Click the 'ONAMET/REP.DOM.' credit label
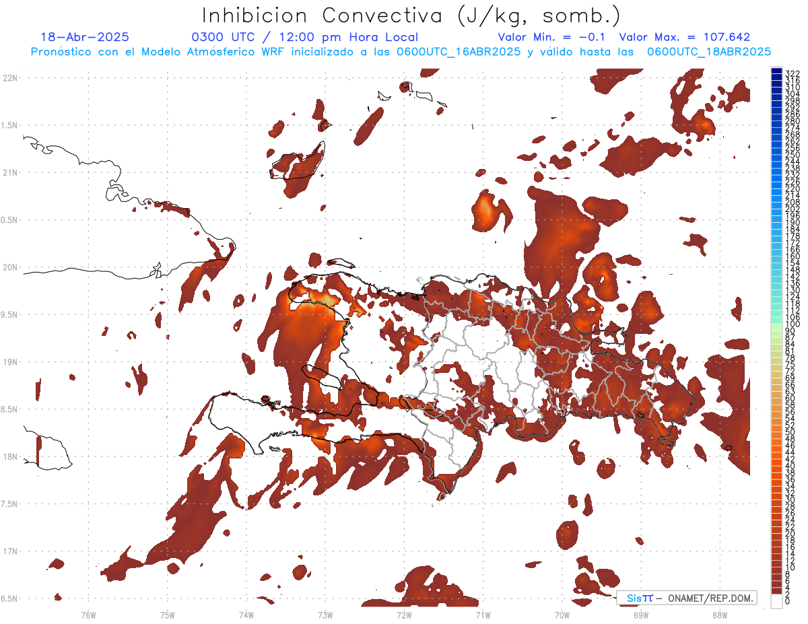Image resolution: width=808 pixels, height=624 pixels. (710, 598)
